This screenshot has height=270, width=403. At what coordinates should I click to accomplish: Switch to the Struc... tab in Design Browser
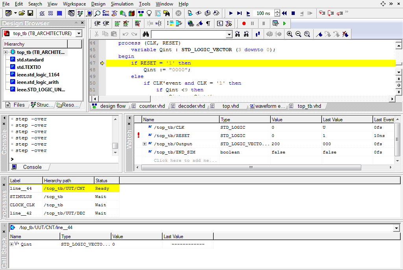[42, 105]
